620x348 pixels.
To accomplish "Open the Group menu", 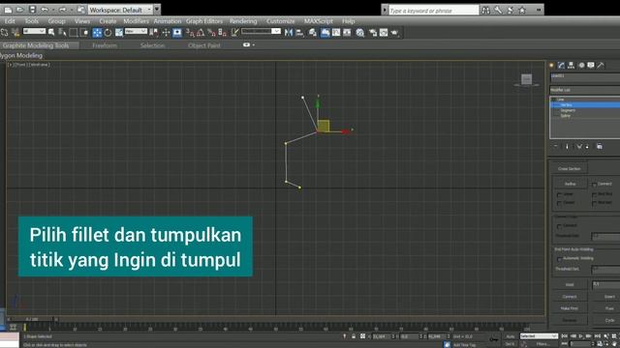I will click(56, 21).
